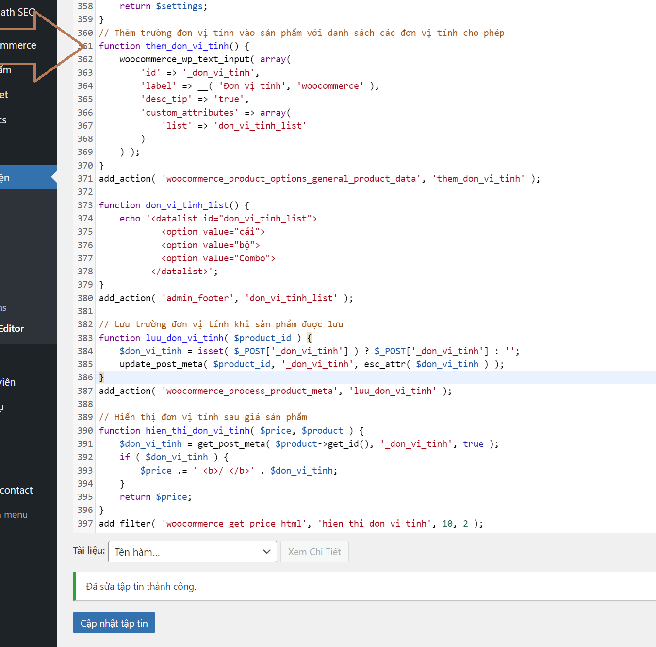Click the $price .= '<b>/ </b>' line

click(x=239, y=470)
